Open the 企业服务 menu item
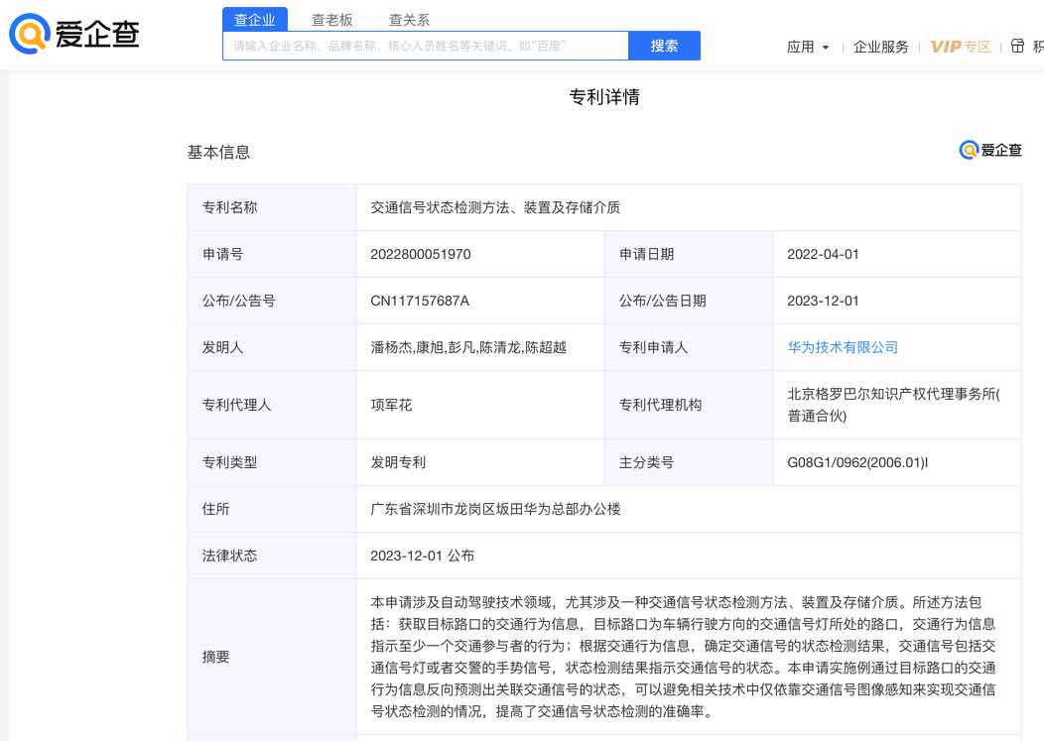The width and height of the screenshot is (1044, 741). [882, 47]
